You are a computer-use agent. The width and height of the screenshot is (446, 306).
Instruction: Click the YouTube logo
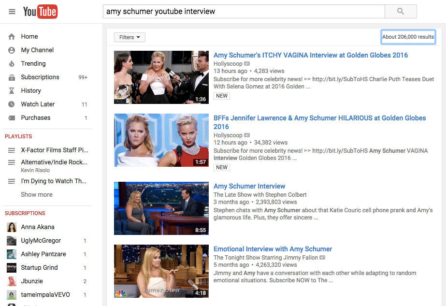click(41, 12)
